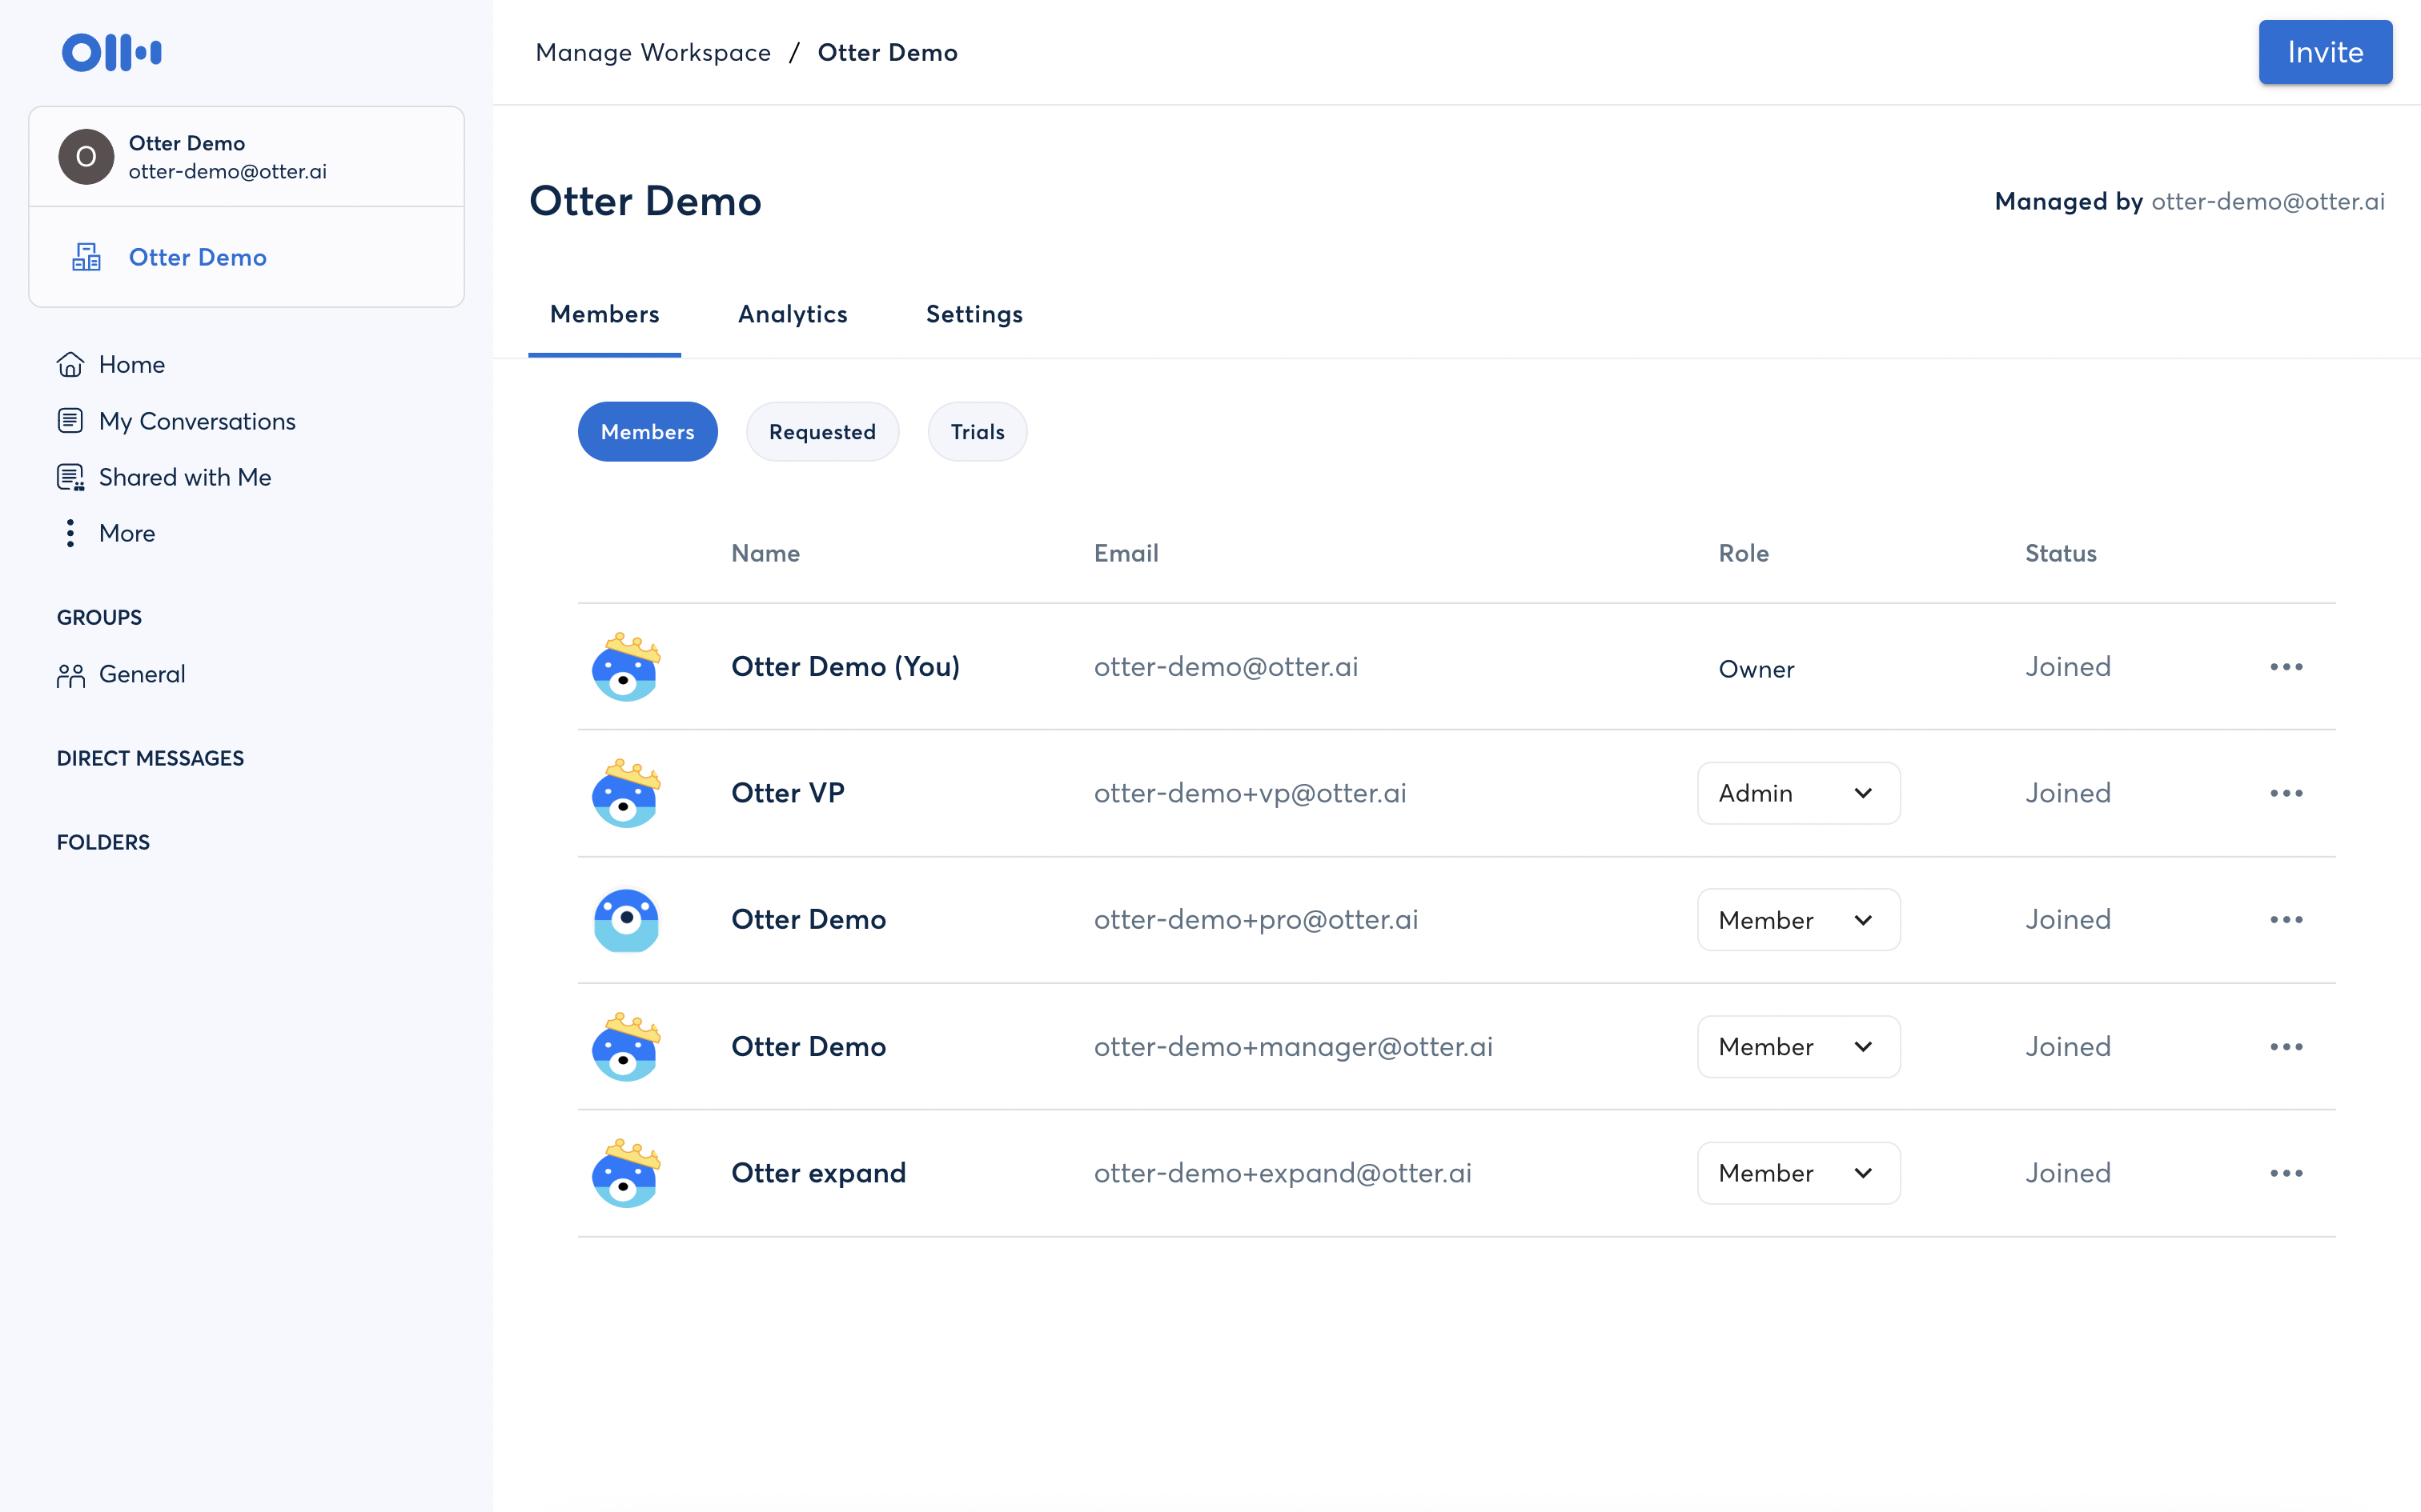Select the Members filter pill
This screenshot has height=1512, width=2421.
(647, 432)
